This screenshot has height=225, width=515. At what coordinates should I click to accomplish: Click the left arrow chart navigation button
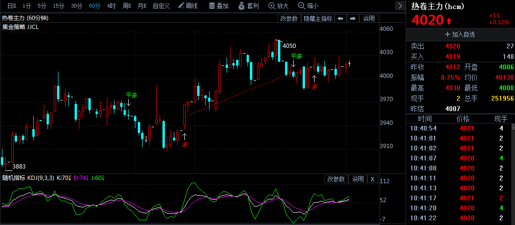point(340,19)
